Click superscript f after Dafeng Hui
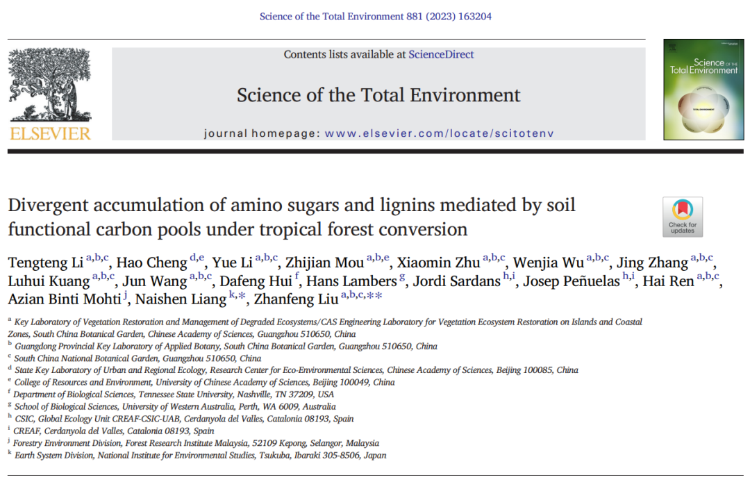The width and height of the screenshot is (750, 482). [x=297, y=276]
